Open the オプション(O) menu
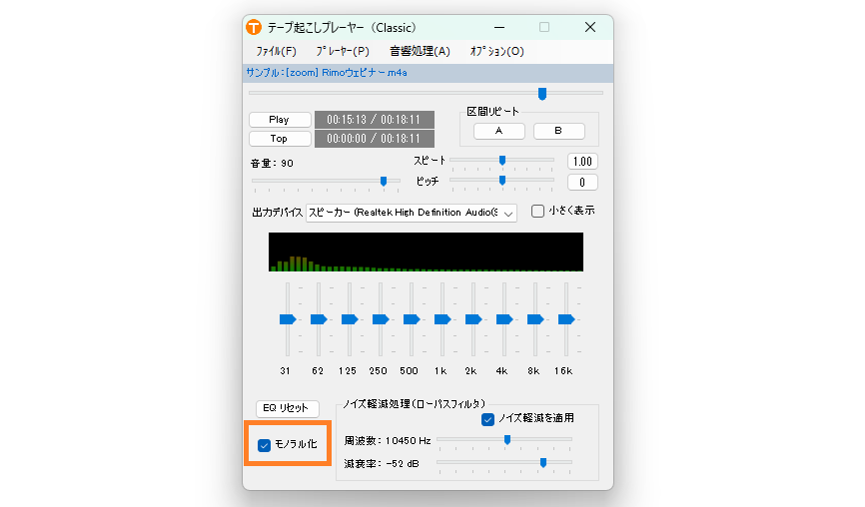Viewport: 865px width, 507px height. 496,51
